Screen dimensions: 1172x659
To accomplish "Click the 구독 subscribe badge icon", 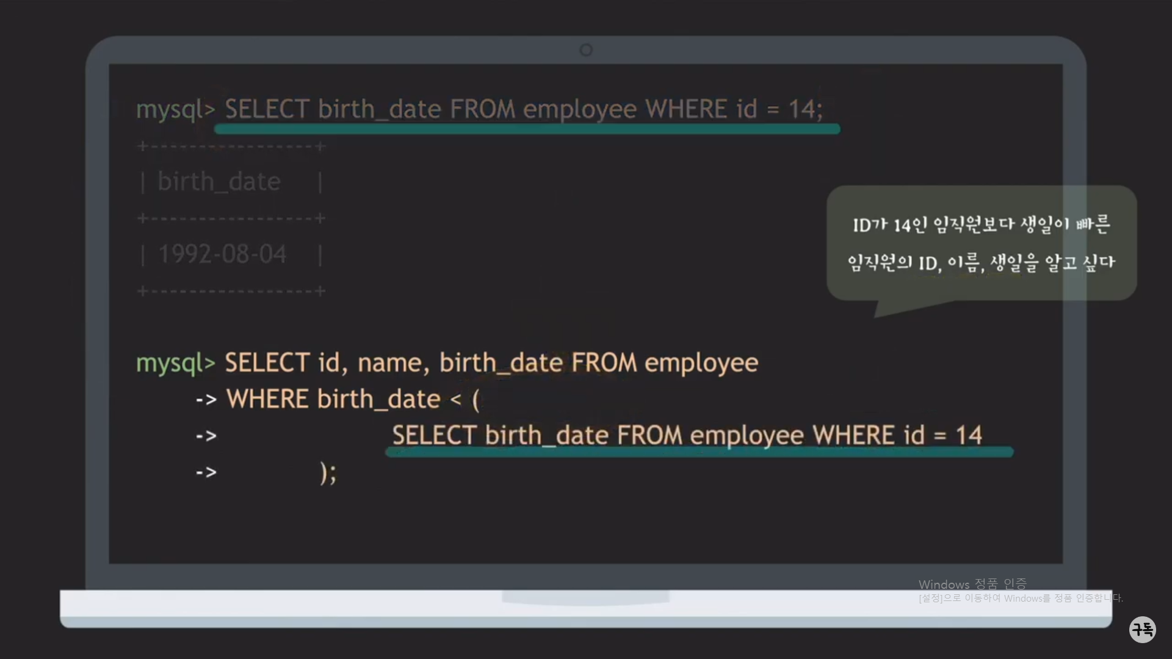I will 1142,629.
